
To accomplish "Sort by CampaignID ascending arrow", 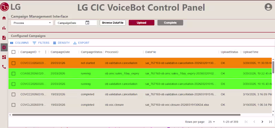I will [x=39, y=52].
